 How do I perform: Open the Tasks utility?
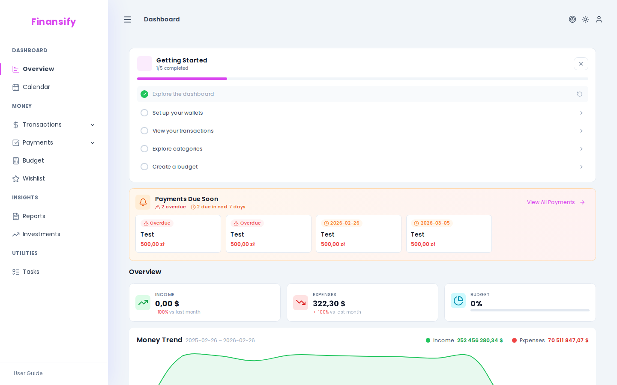coord(30,272)
